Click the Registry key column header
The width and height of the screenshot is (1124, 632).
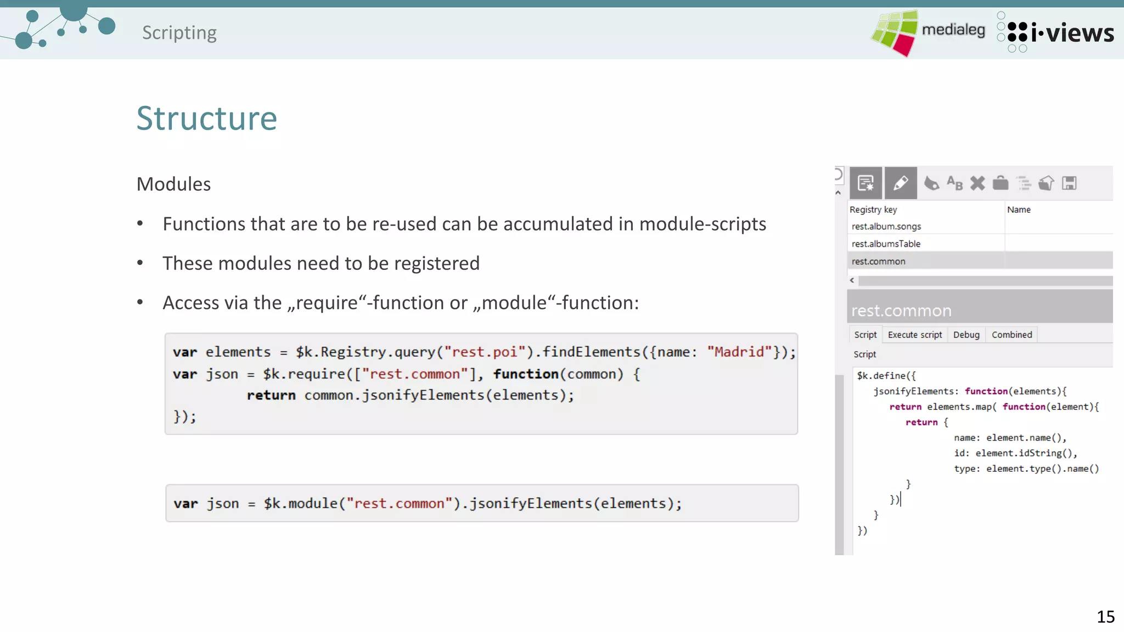tap(926, 210)
